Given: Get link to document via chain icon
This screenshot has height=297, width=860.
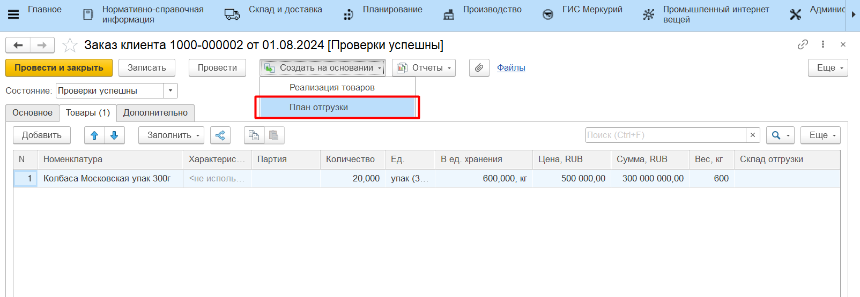Looking at the screenshot, I should tap(802, 44).
